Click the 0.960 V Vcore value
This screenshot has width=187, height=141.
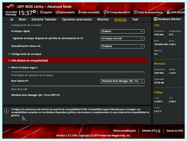coord(172,44)
